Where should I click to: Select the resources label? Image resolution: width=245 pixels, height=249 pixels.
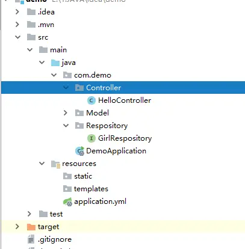(x=79, y=164)
